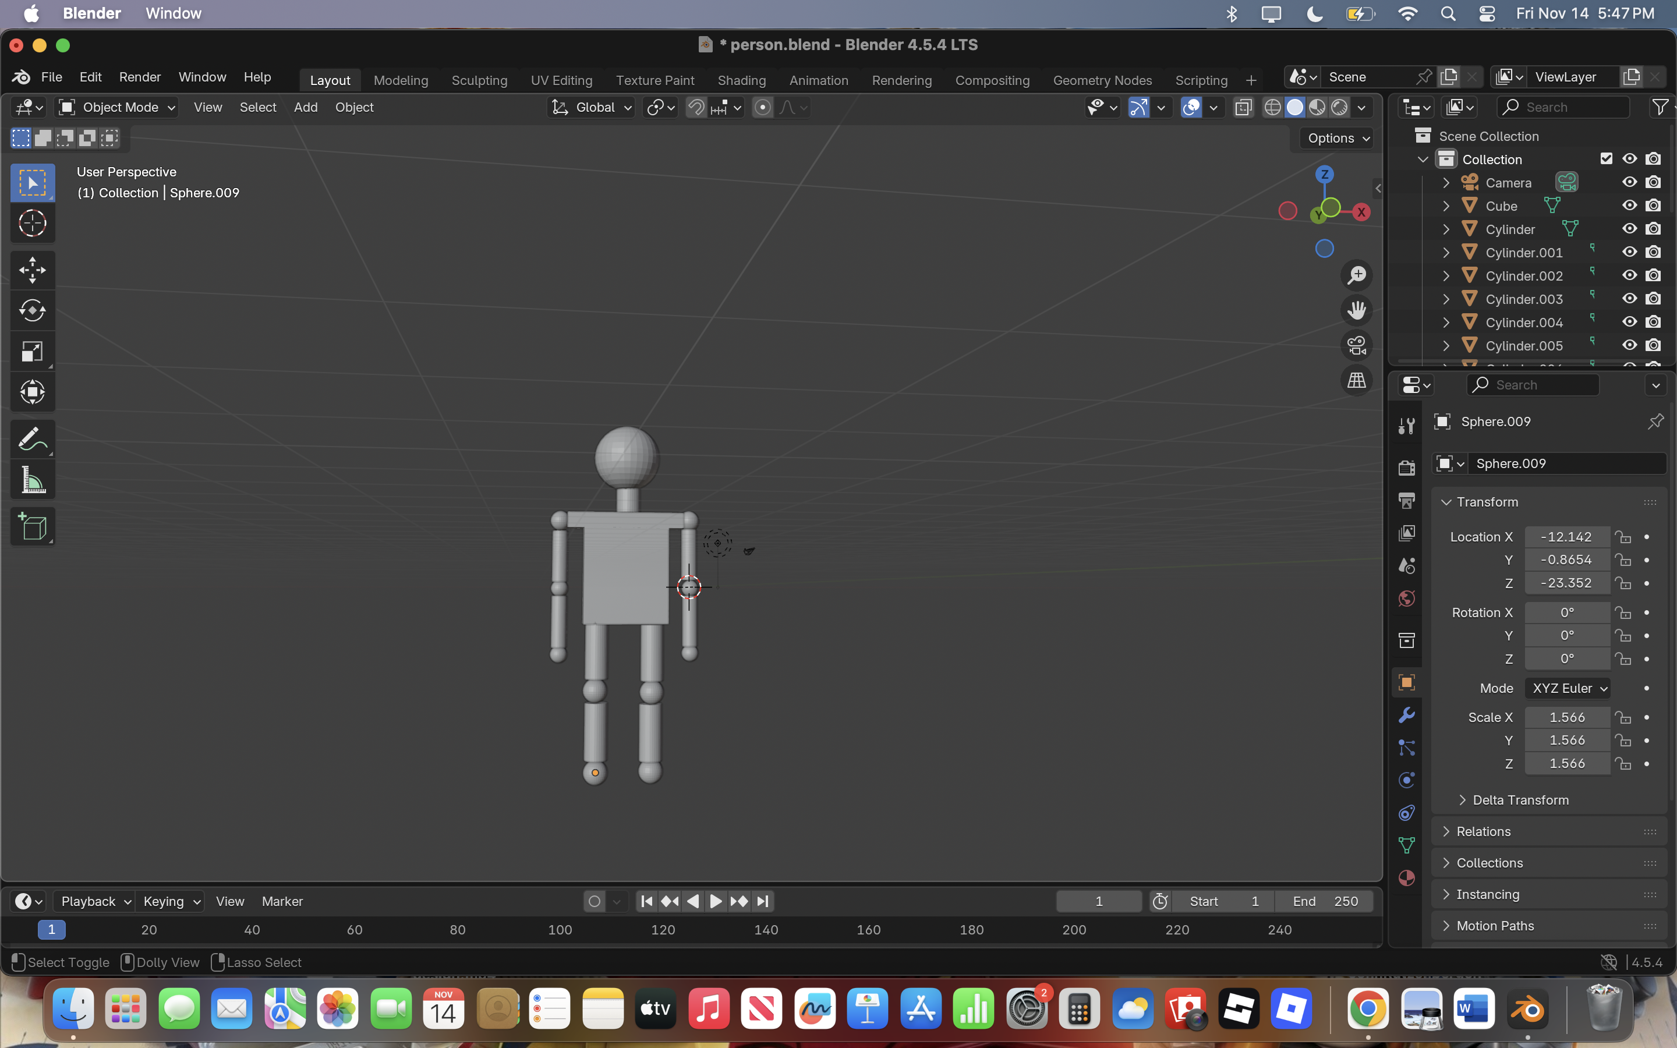Click the Options button in viewport
The width and height of the screenshot is (1677, 1048).
tap(1338, 138)
